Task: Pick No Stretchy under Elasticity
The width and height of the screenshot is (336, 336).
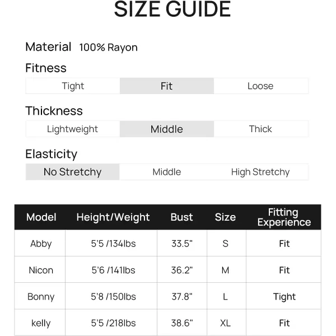Action: pyautogui.click(x=72, y=172)
